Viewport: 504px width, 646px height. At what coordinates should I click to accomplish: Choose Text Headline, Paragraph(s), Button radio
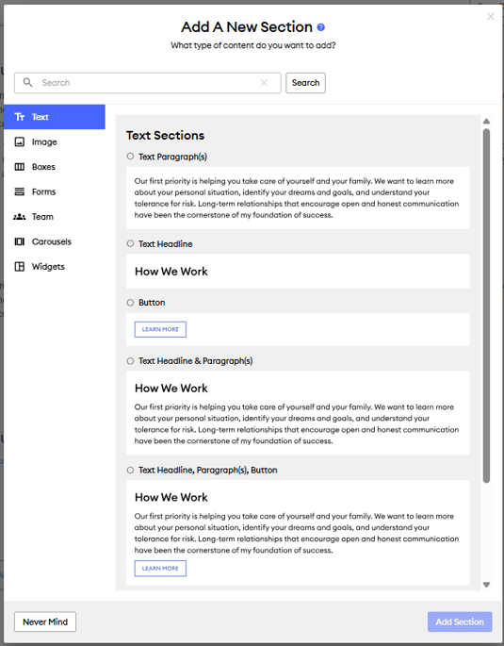(x=130, y=470)
